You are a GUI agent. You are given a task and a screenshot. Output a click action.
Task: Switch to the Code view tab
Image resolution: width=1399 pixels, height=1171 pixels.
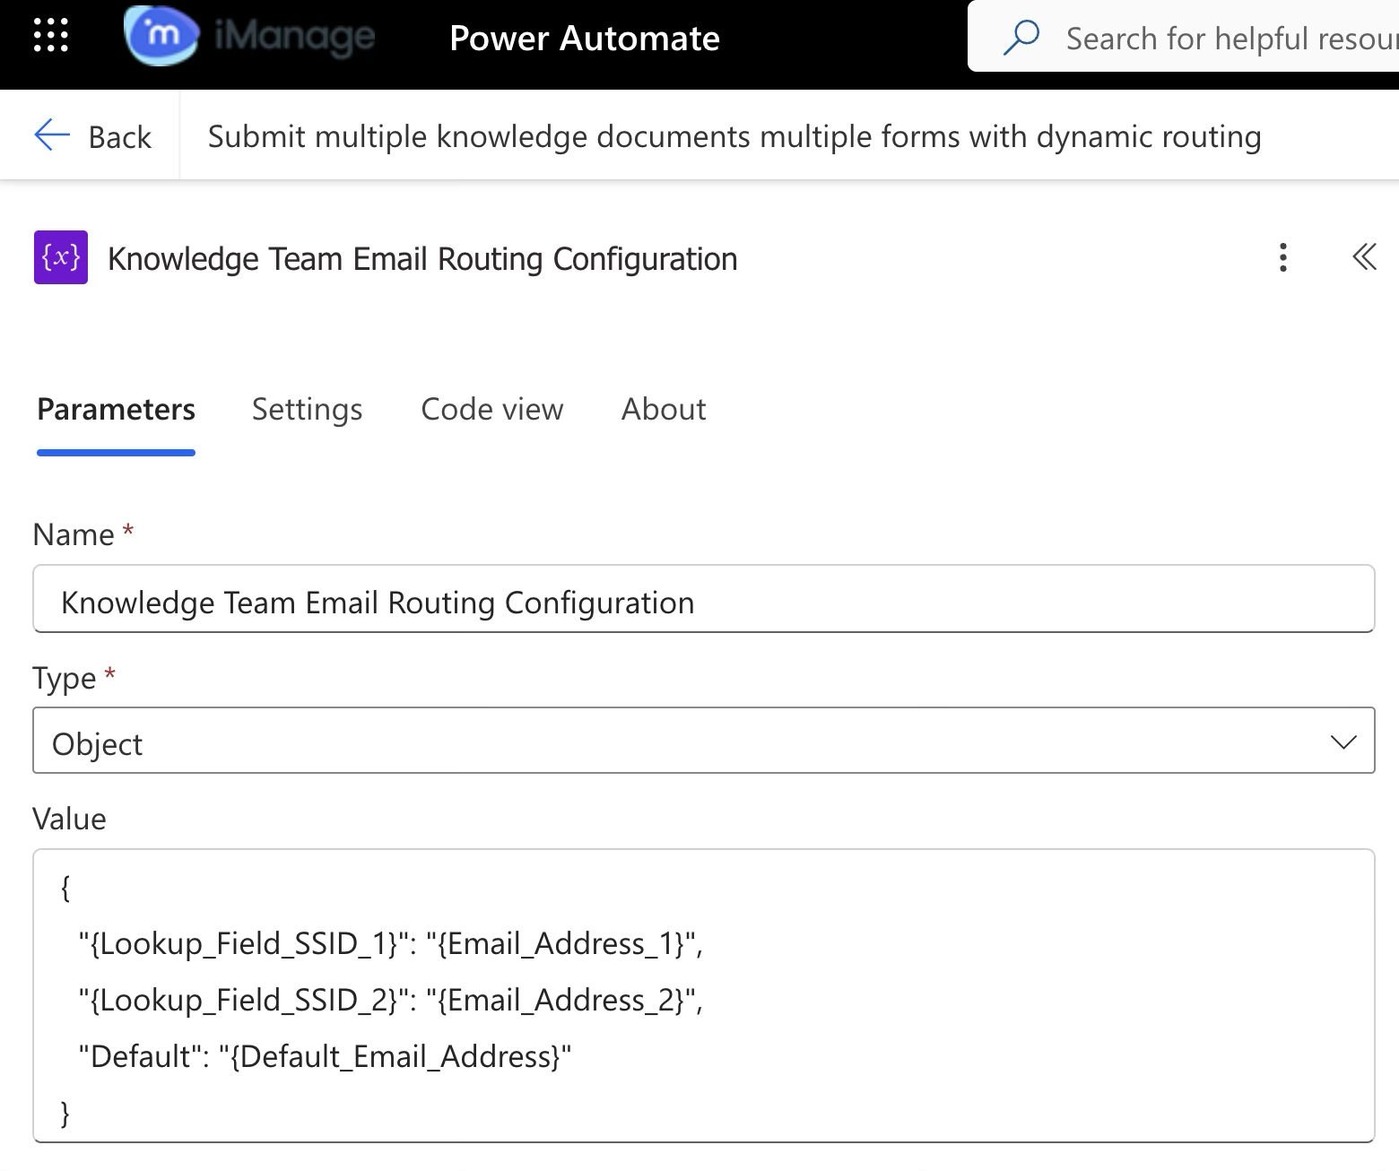pyautogui.click(x=492, y=409)
